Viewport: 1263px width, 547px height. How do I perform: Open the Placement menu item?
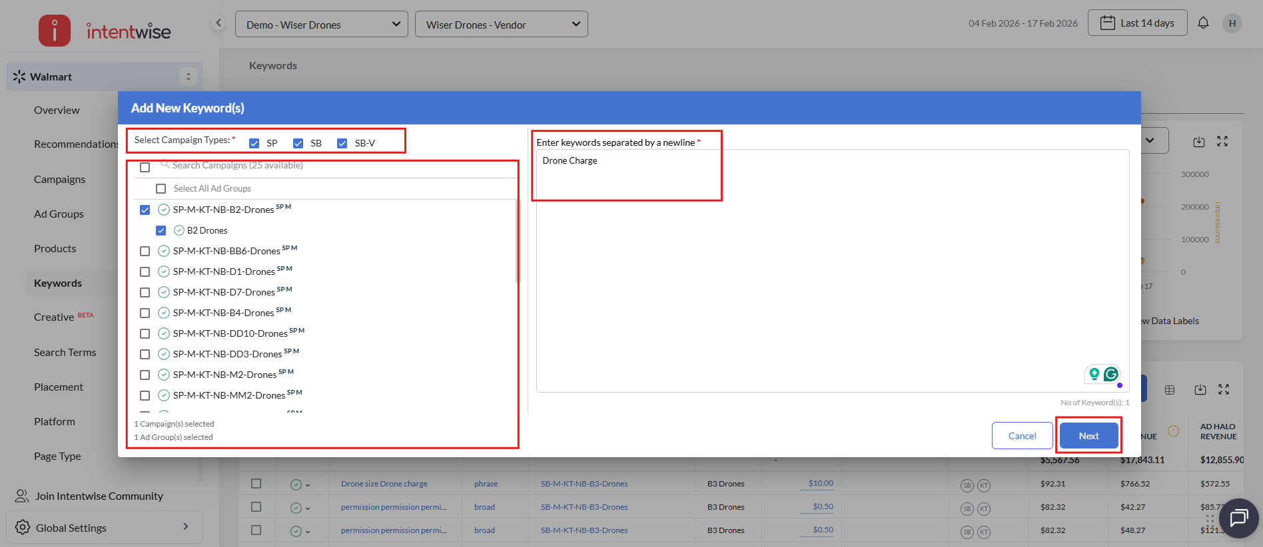59,387
